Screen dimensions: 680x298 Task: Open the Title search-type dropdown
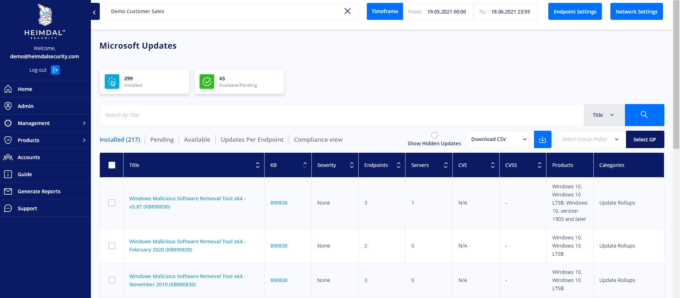coord(604,115)
